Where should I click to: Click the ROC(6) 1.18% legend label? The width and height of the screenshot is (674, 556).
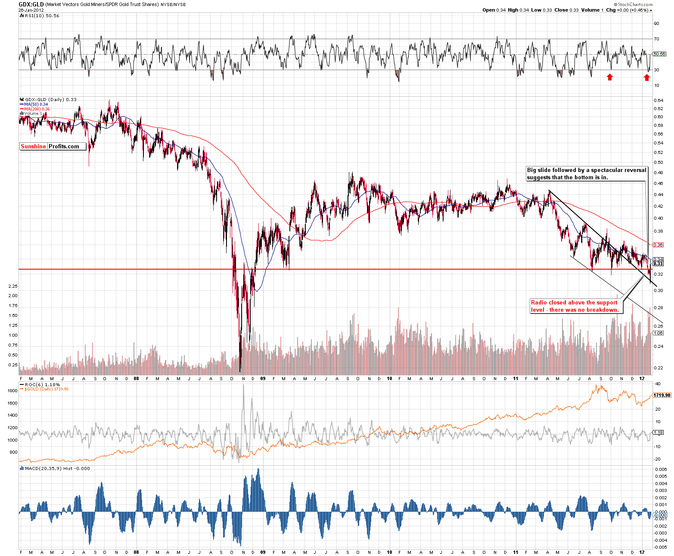[43, 384]
